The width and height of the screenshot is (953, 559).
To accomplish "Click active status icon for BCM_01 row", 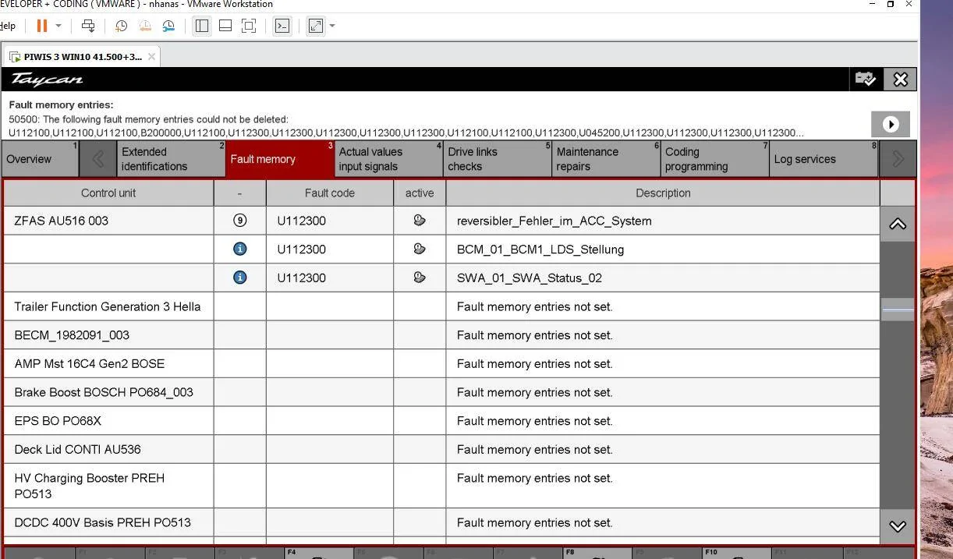I will (420, 249).
